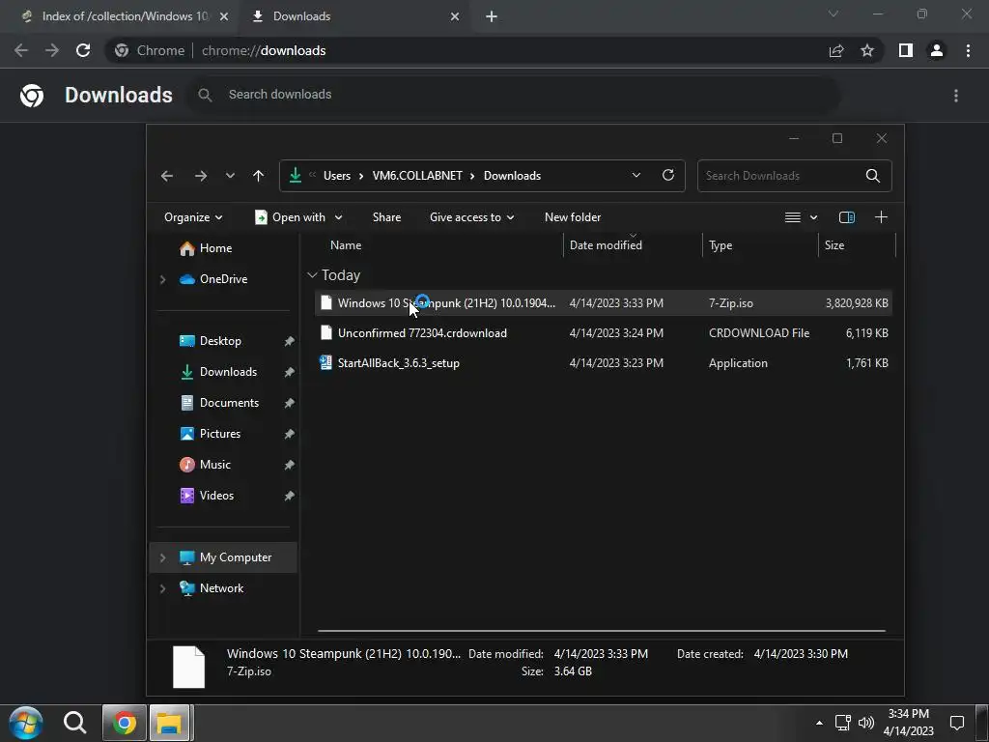Select StartAllBack_3.6.3_setup application
This screenshot has height=742, width=989.
pyautogui.click(x=603, y=363)
